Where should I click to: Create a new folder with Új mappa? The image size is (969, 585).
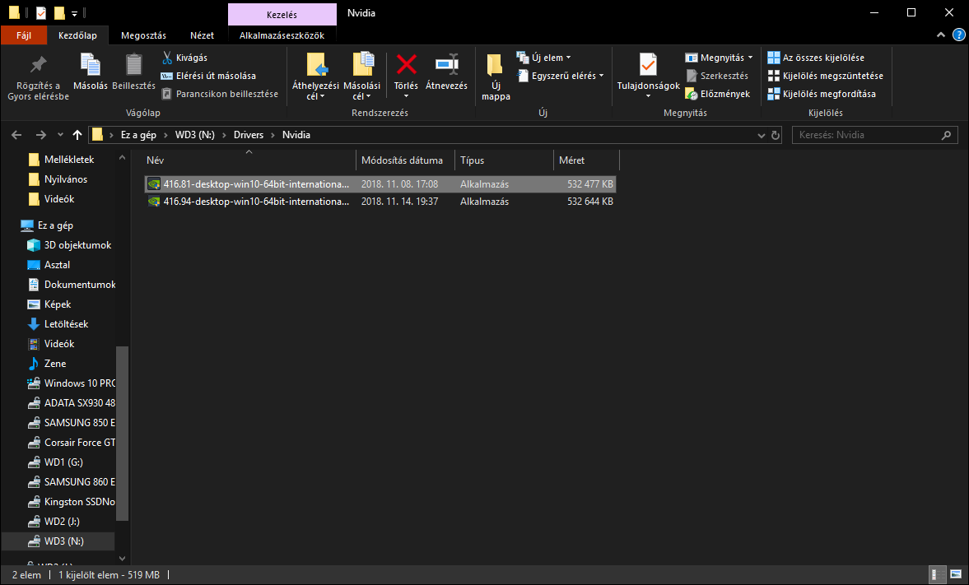[496, 78]
